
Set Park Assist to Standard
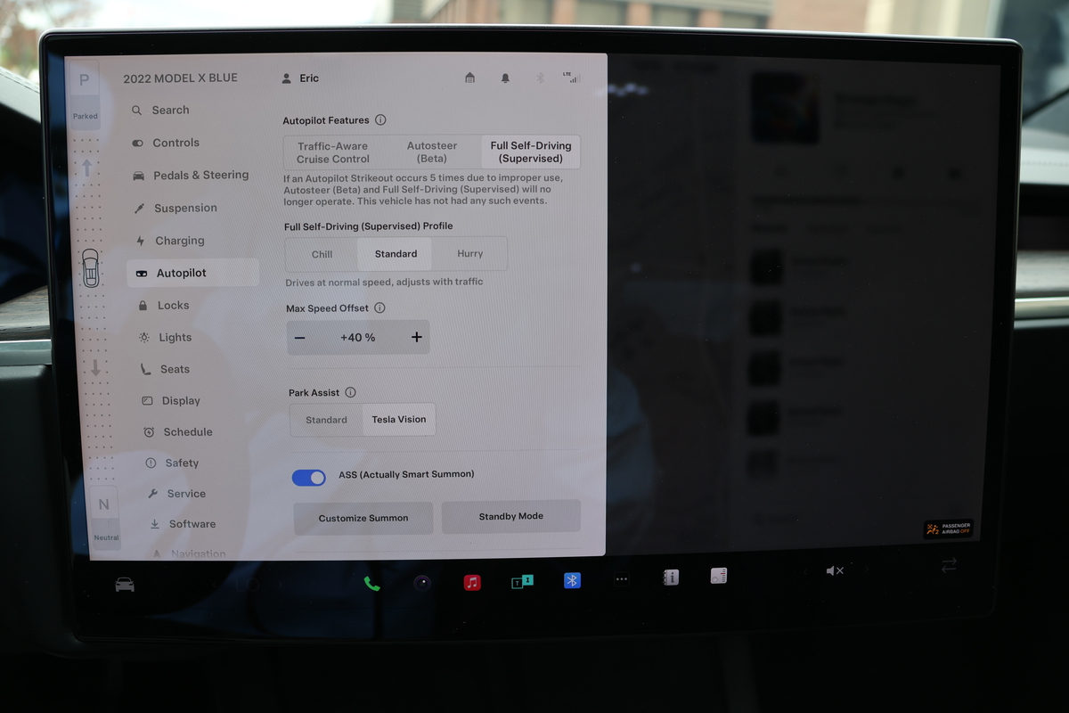[326, 420]
